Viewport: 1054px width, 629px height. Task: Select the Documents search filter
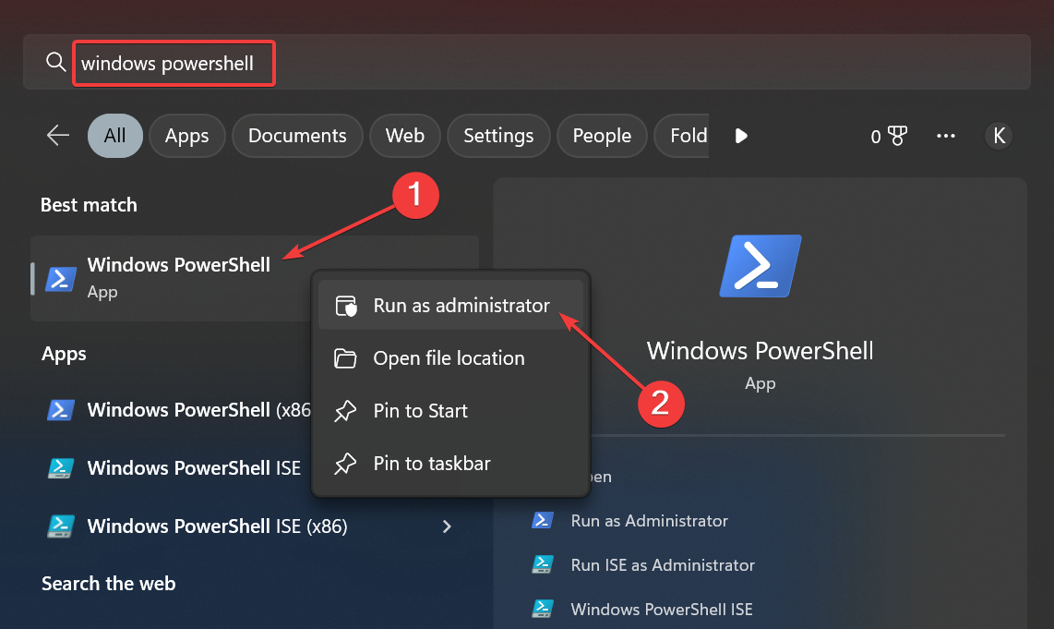tap(297, 135)
